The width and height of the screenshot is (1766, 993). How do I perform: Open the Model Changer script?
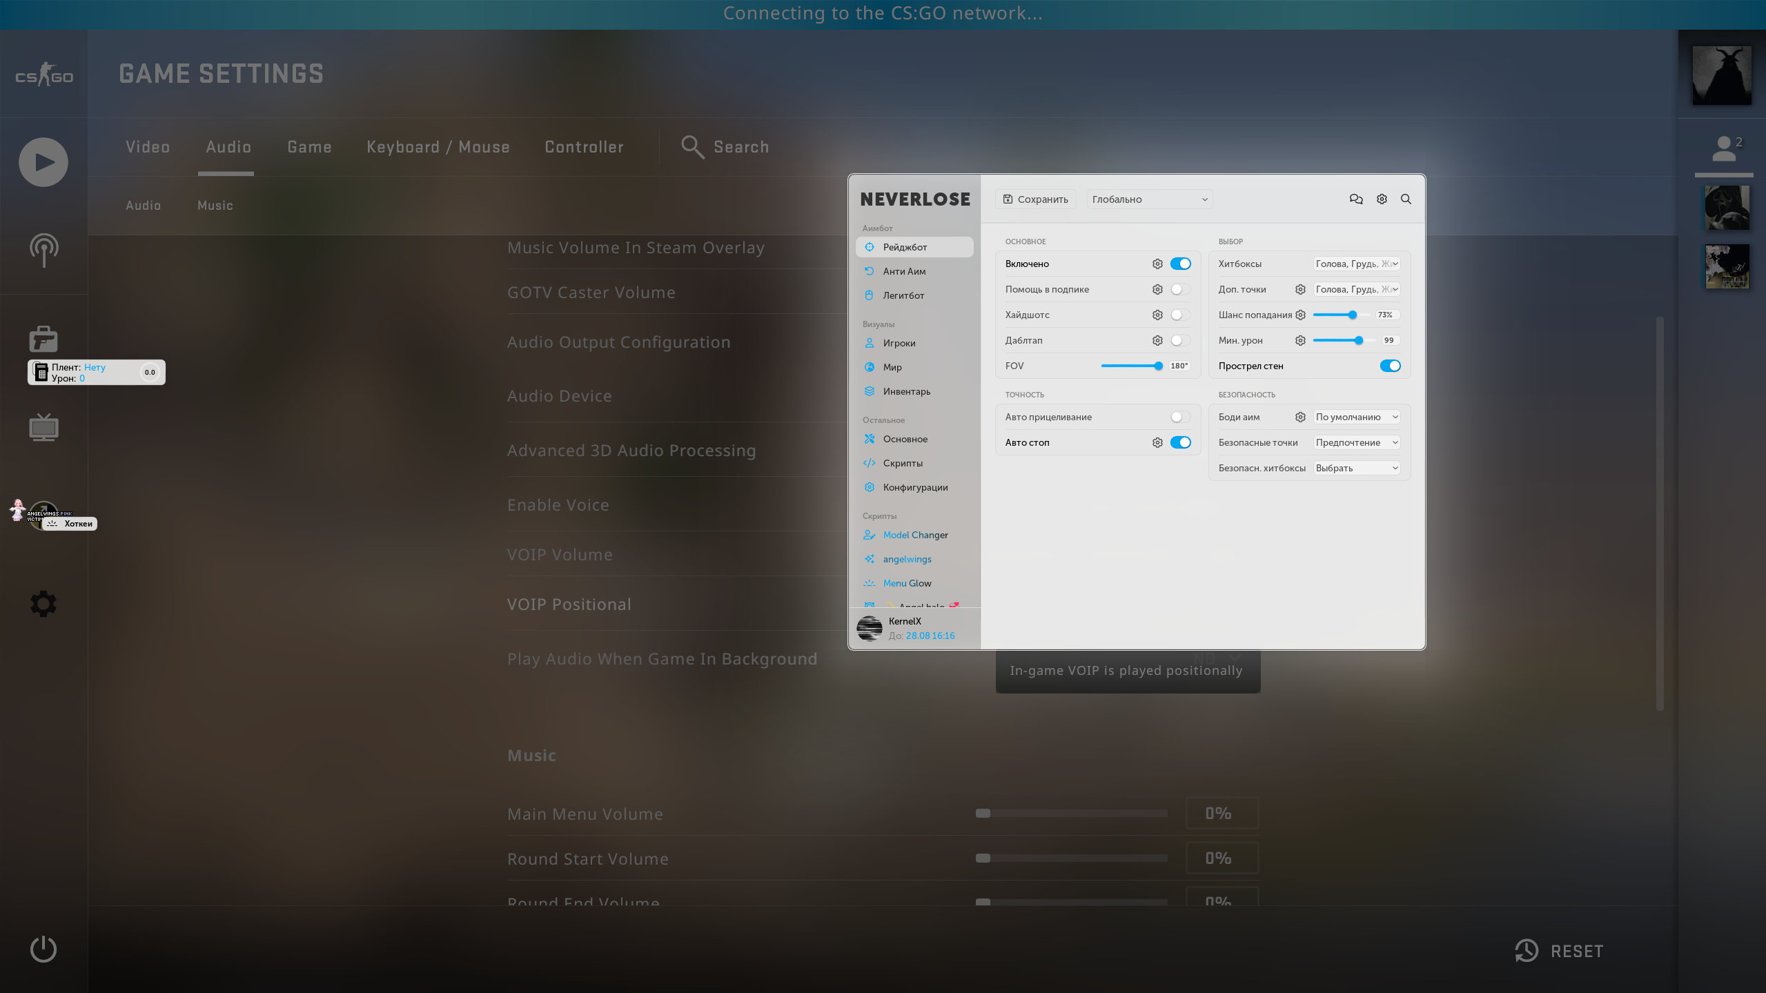[914, 535]
